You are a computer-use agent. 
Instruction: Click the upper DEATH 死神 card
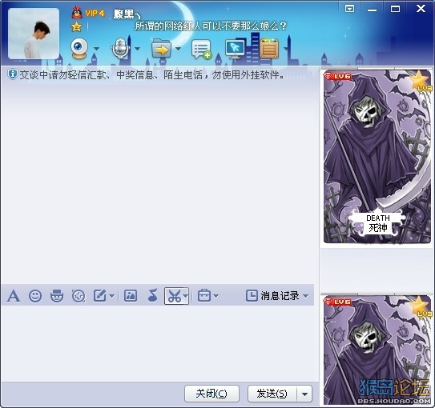pos(377,157)
